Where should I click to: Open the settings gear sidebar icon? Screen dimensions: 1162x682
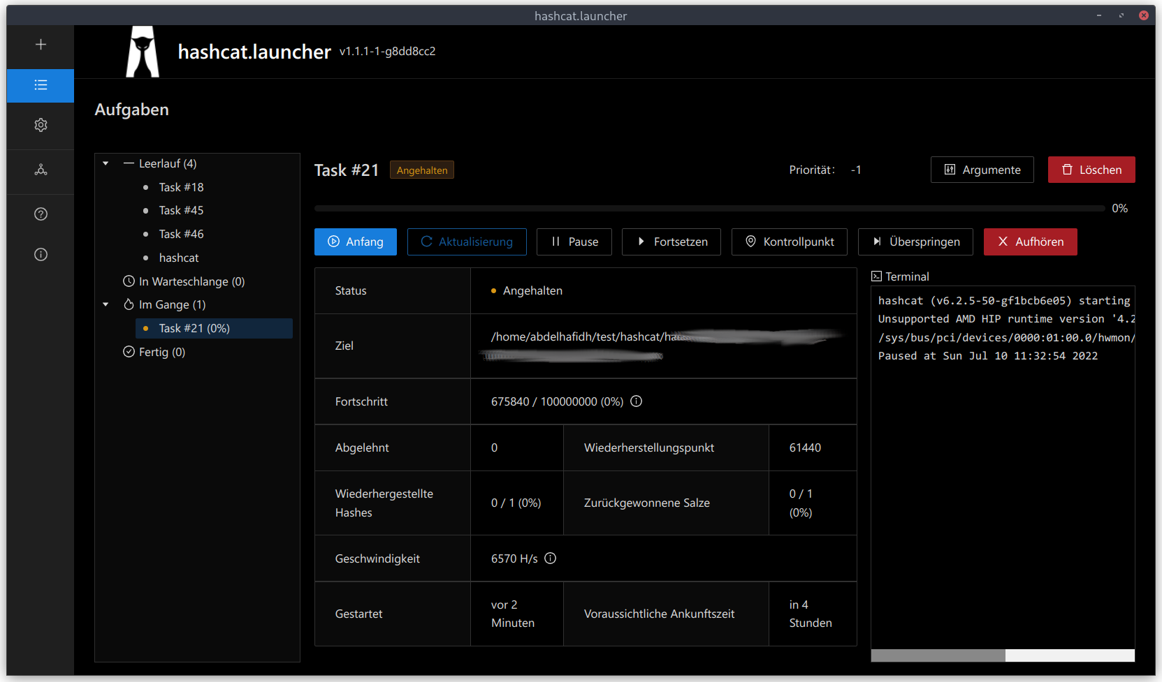41,125
